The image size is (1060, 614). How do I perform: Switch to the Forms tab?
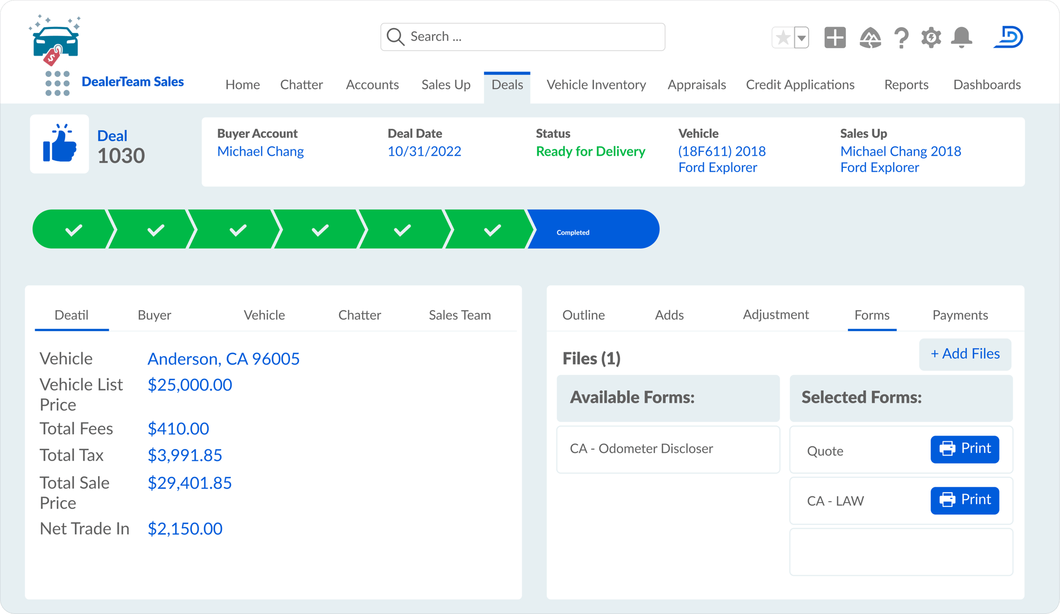[872, 315]
